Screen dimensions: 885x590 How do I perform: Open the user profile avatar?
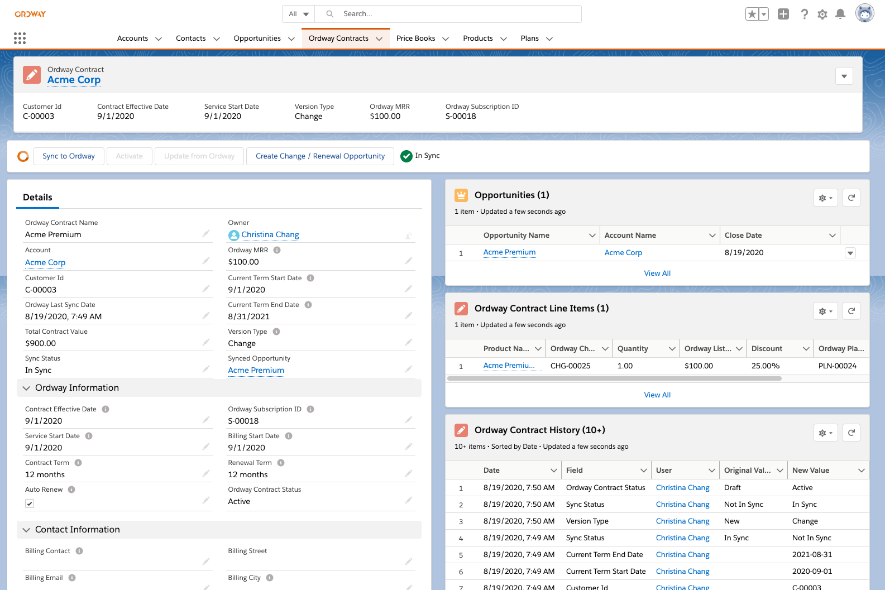coord(864,13)
